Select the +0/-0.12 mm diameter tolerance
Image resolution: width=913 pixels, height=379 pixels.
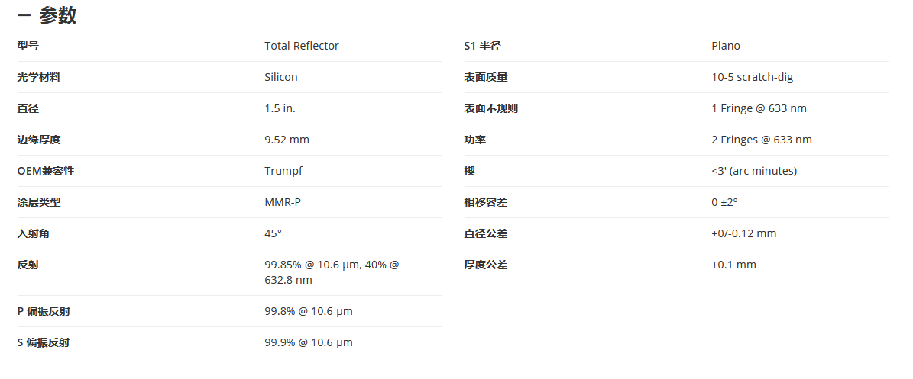tap(743, 234)
